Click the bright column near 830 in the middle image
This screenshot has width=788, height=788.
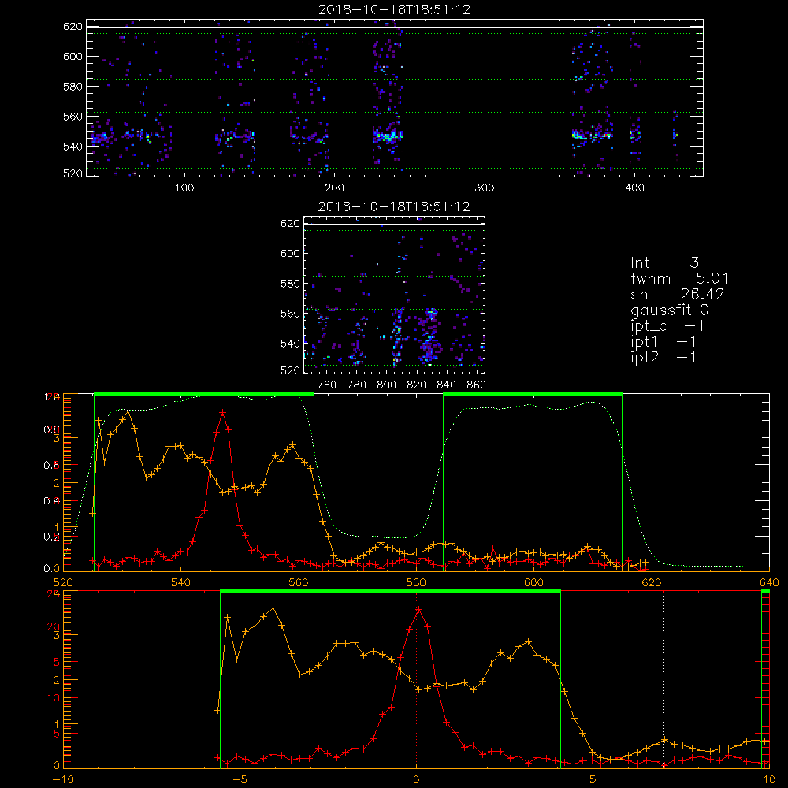click(x=429, y=336)
